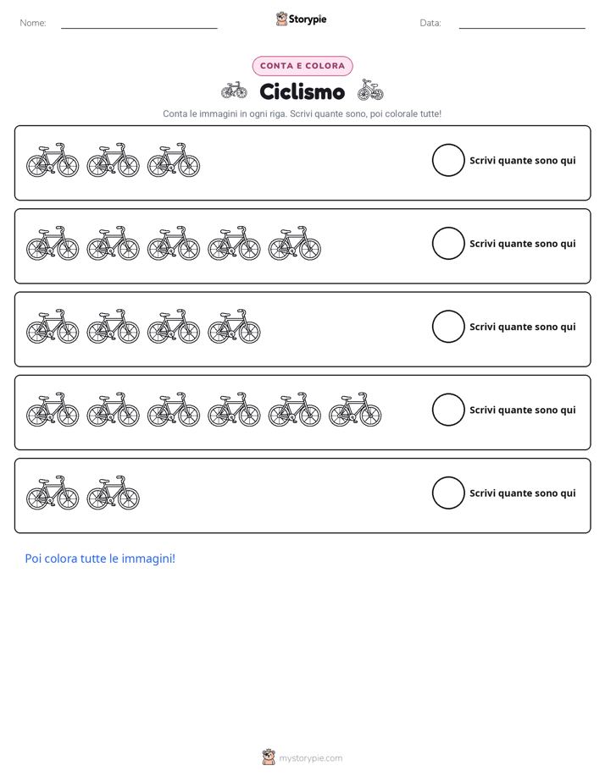Viewport: 605px width, 782px height.
Task: Click the answer circle for the two-bicycle row
Action: pyautogui.click(x=448, y=493)
